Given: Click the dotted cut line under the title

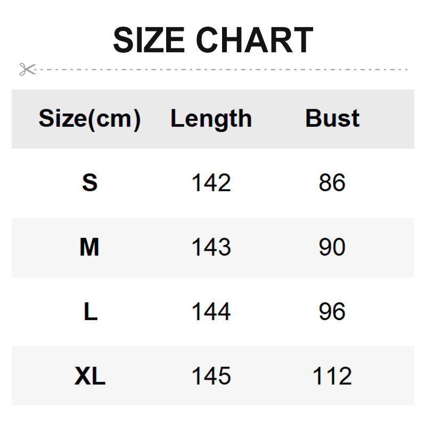Looking at the screenshot, I should click(x=224, y=69).
